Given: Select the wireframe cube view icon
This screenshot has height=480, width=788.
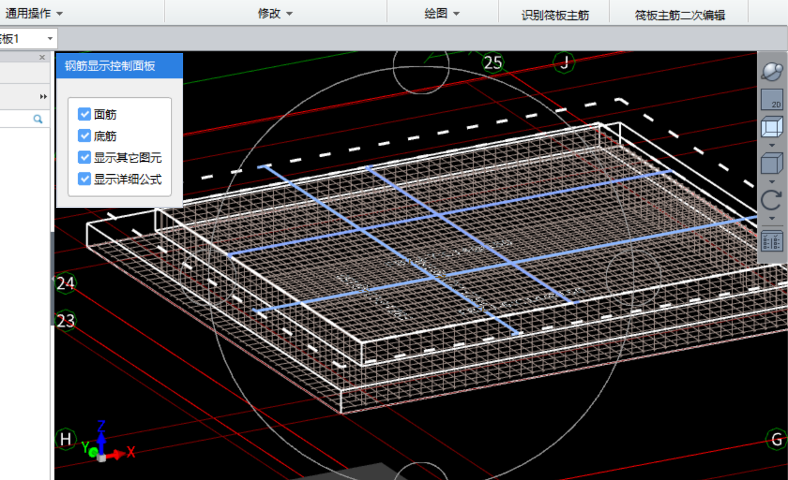Looking at the screenshot, I should click(x=772, y=128).
